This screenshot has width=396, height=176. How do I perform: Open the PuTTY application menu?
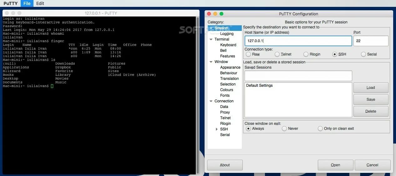(x=10, y=3)
